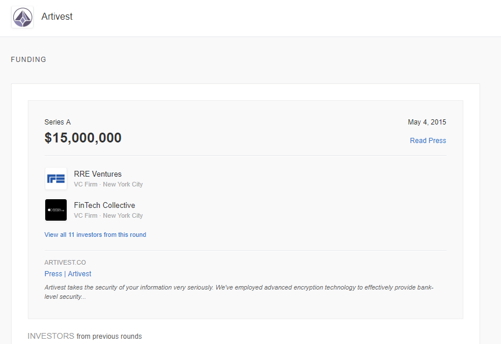Viewport: 501px width, 344px height.
Task: Open the Artivest company name header
Action: [57, 16]
